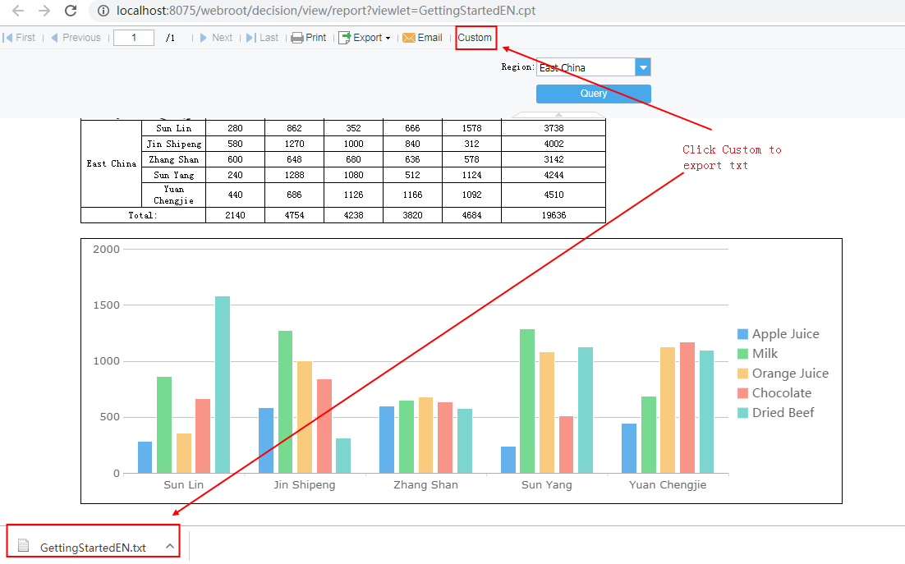Advance to the Next page

[216, 37]
